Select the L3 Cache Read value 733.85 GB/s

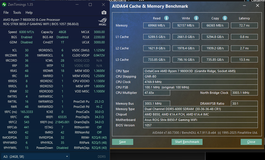(x=157, y=60)
